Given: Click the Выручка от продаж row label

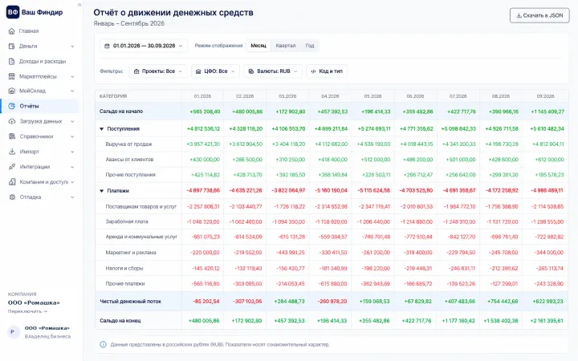Looking at the screenshot, I should tap(129, 144).
